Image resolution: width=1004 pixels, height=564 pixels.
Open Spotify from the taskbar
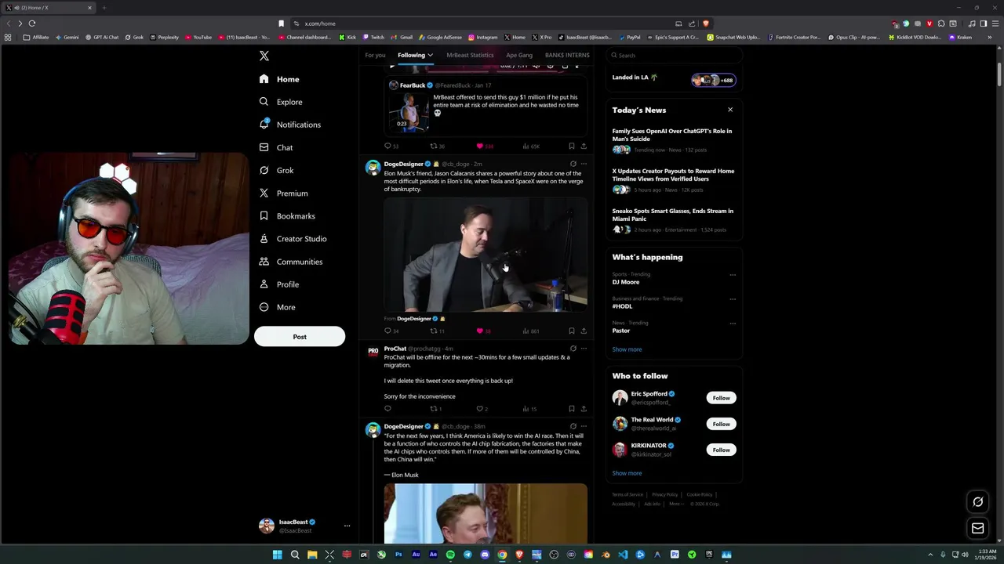(450, 555)
